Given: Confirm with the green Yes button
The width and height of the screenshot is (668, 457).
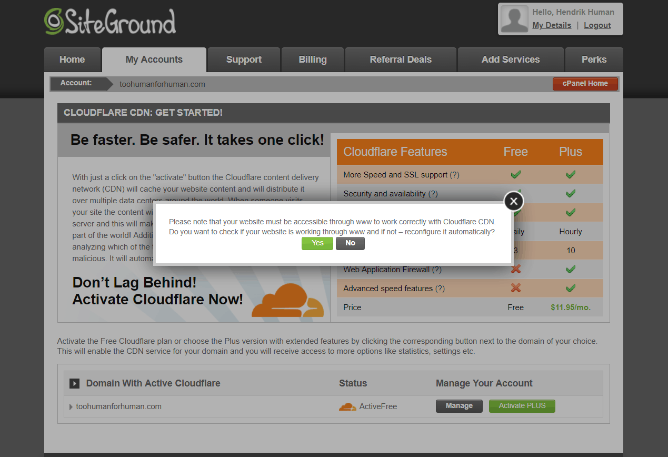Looking at the screenshot, I should (317, 243).
